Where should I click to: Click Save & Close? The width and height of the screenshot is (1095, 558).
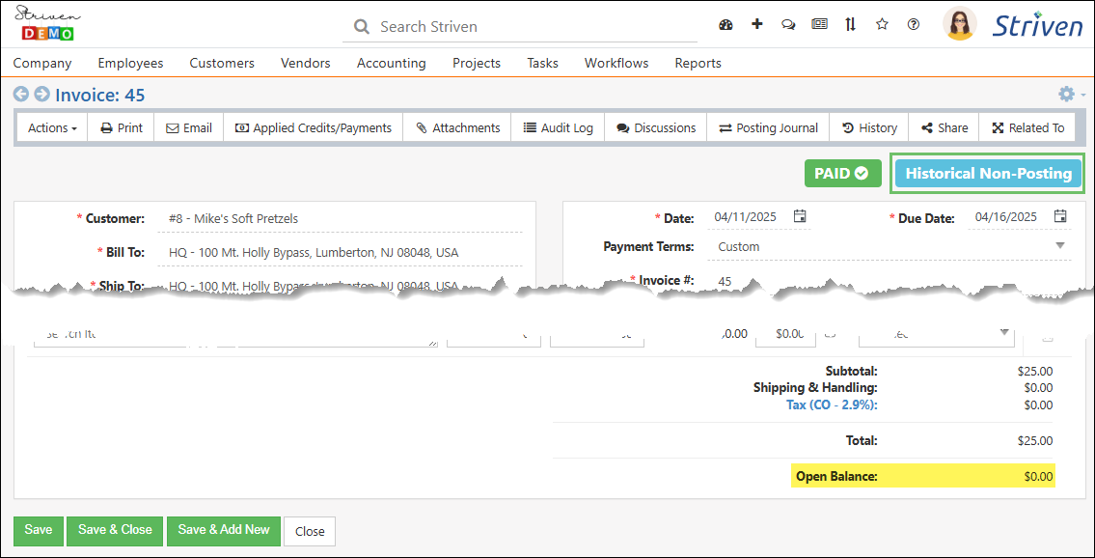click(115, 530)
